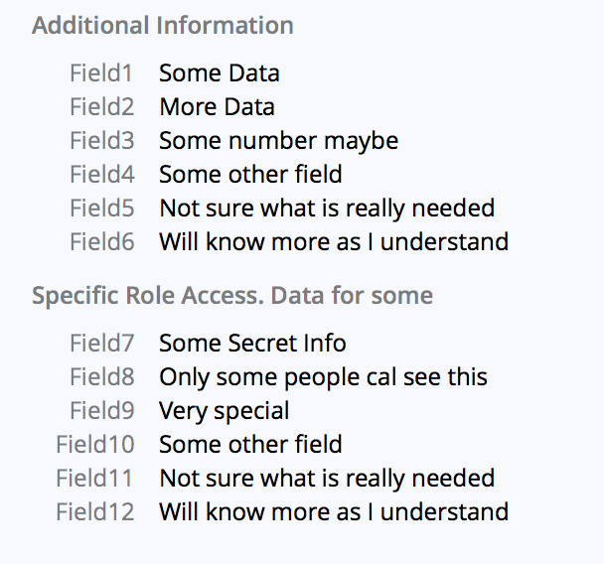Click the Some Secret Info value
The width and height of the screenshot is (604, 564).
pos(252,343)
